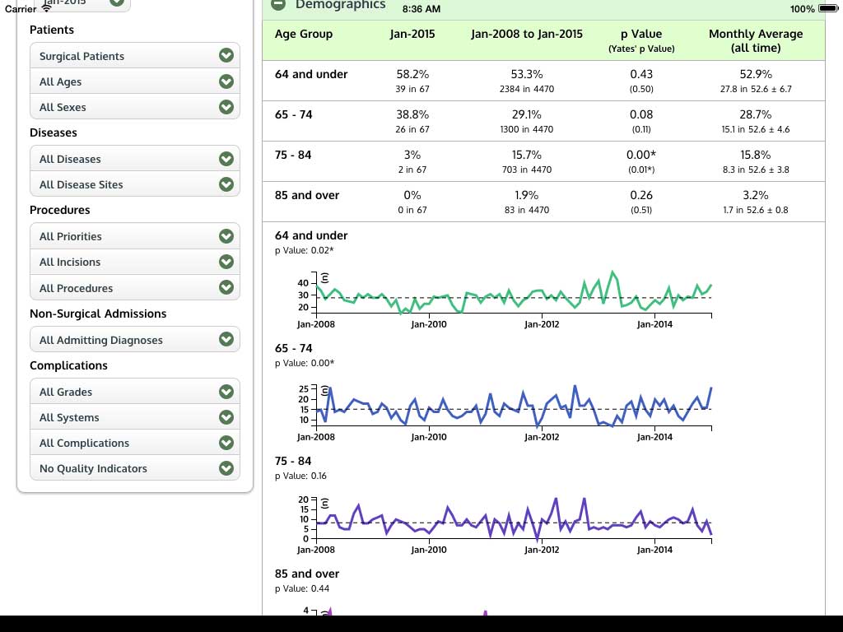Select the Non-Surgical Admissions section heading

98,314
